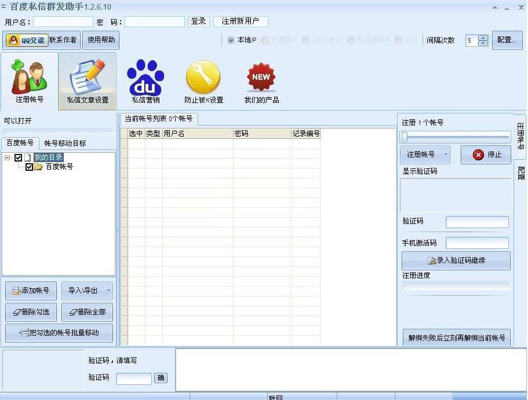Click the 联网 status bar text
This screenshot has height=400, width=528.
(275, 397)
